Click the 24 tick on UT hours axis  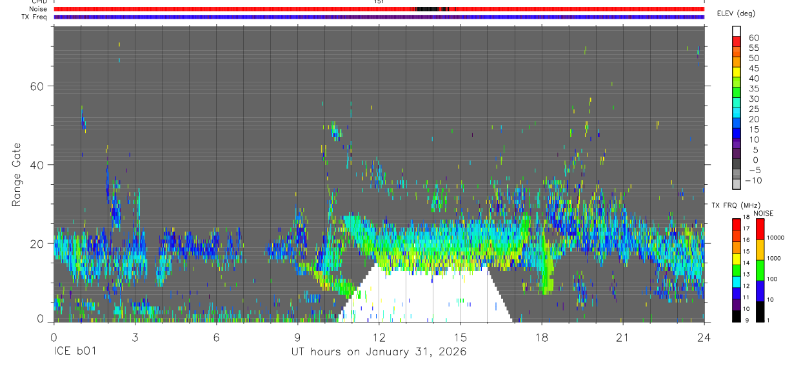point(704,337)
